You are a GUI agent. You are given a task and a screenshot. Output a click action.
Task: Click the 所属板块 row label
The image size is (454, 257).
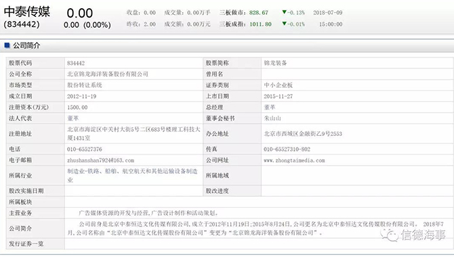(20, 202)
